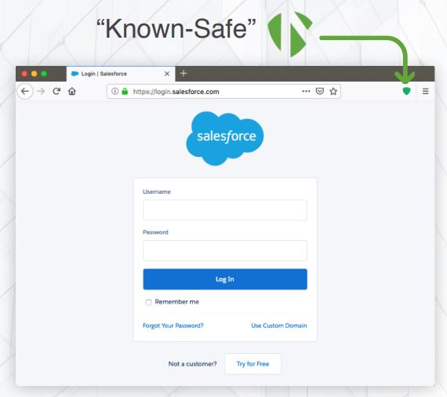Screen dimensions: 447x397
Task: Open the Firefox hamburger menu
Action: [x=426, y=91]
